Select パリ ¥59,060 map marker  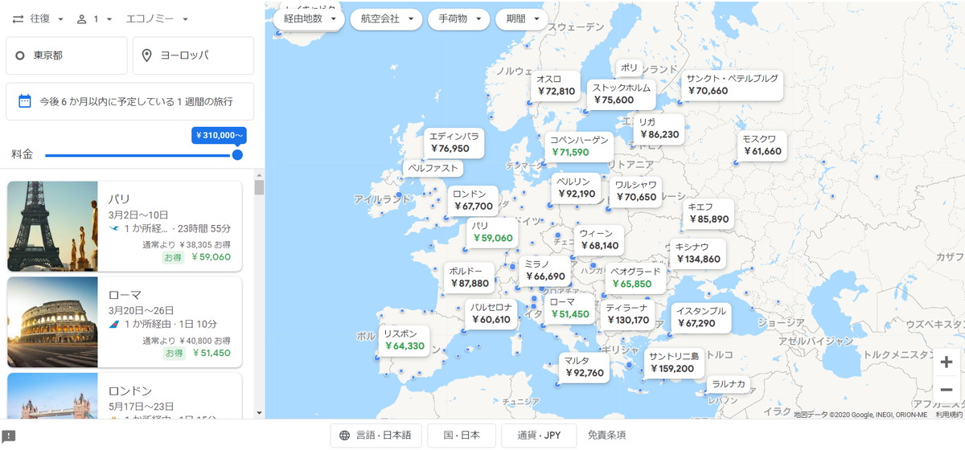(x=492, y=232)
